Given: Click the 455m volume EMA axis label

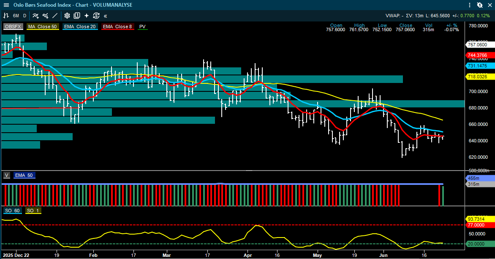Looking at the screenshot, I should coord(480,179).
